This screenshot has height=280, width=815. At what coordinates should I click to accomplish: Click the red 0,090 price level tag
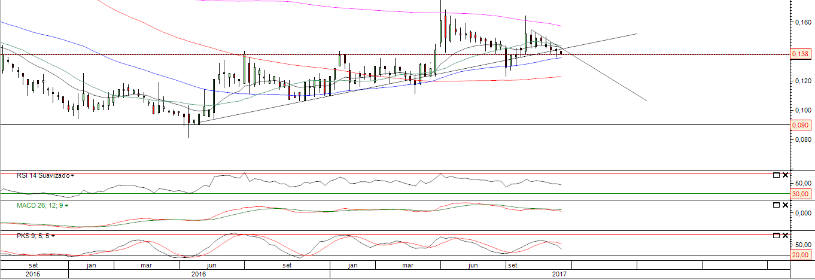(x=801, y=125)
